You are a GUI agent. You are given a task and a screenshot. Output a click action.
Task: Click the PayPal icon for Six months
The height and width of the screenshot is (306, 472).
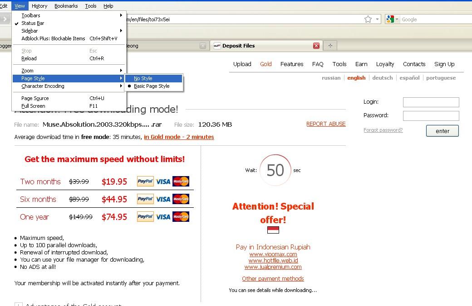(x=145, y=199)
